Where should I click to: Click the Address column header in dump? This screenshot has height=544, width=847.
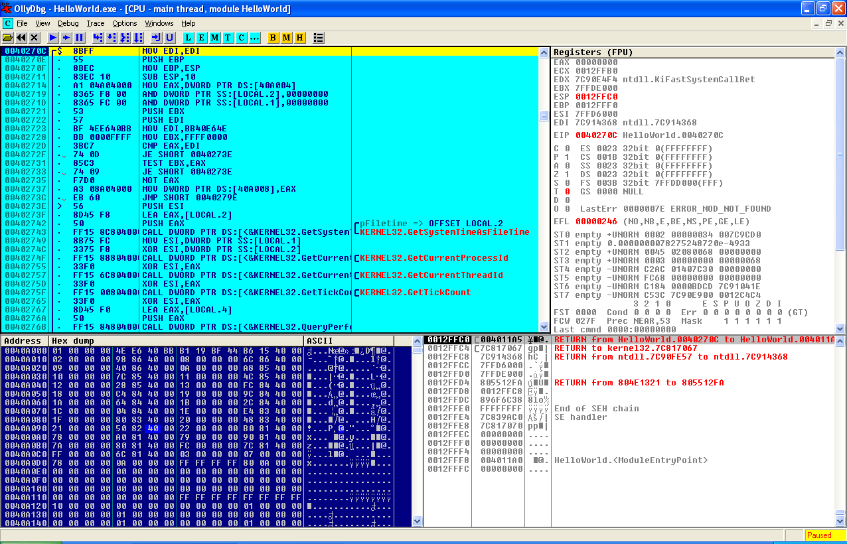[25, 341]
